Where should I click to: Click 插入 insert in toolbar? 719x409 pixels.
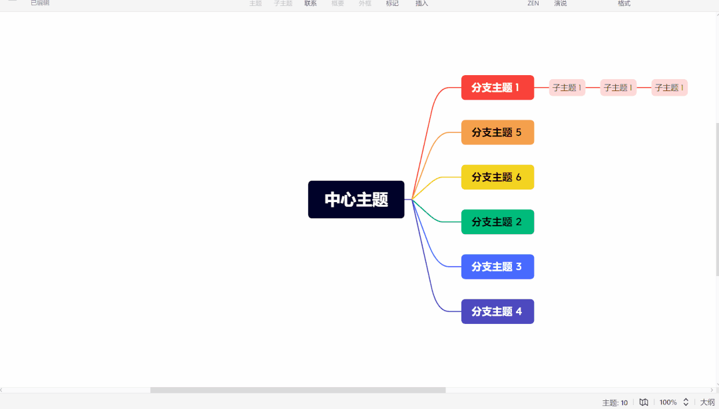pyautogui.click(x=421, y=4)
